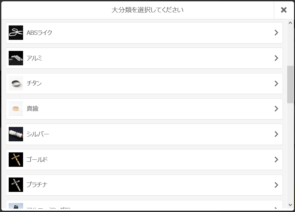This screenshot has height=212, width=295.
Task: Expand the プラチナ category chevron
Action: pos(276,185)
